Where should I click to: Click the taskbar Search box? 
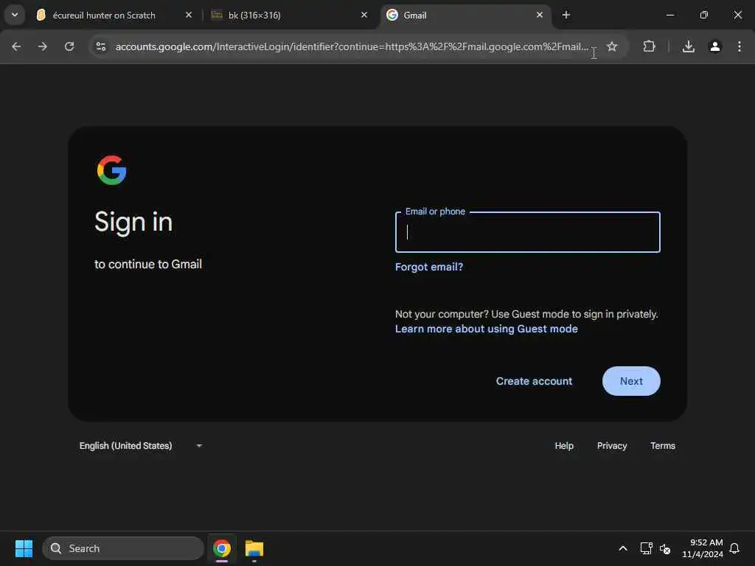tap(123, 548)
